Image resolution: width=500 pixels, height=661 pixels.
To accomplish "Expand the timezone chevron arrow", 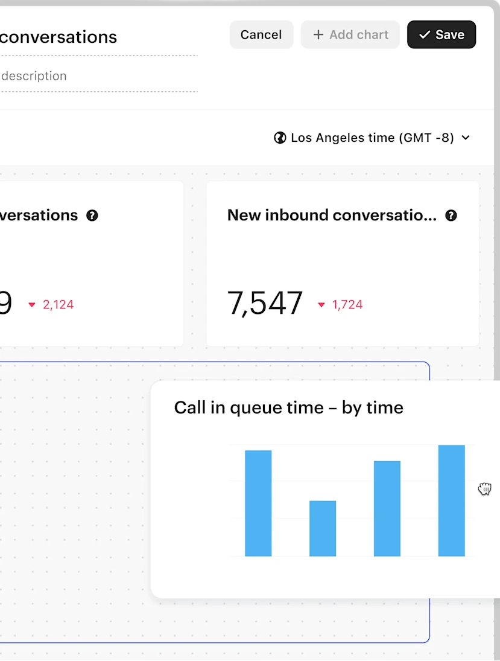I will click(x=466, y=138).
